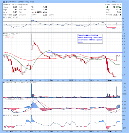The image size is (129, 133).
Task: Click the 0.50 label on the MACD axis
Action: [124, 101]
